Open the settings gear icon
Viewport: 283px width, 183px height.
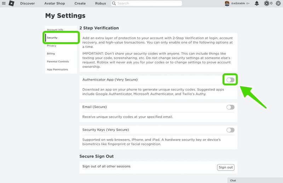point(278,4)
